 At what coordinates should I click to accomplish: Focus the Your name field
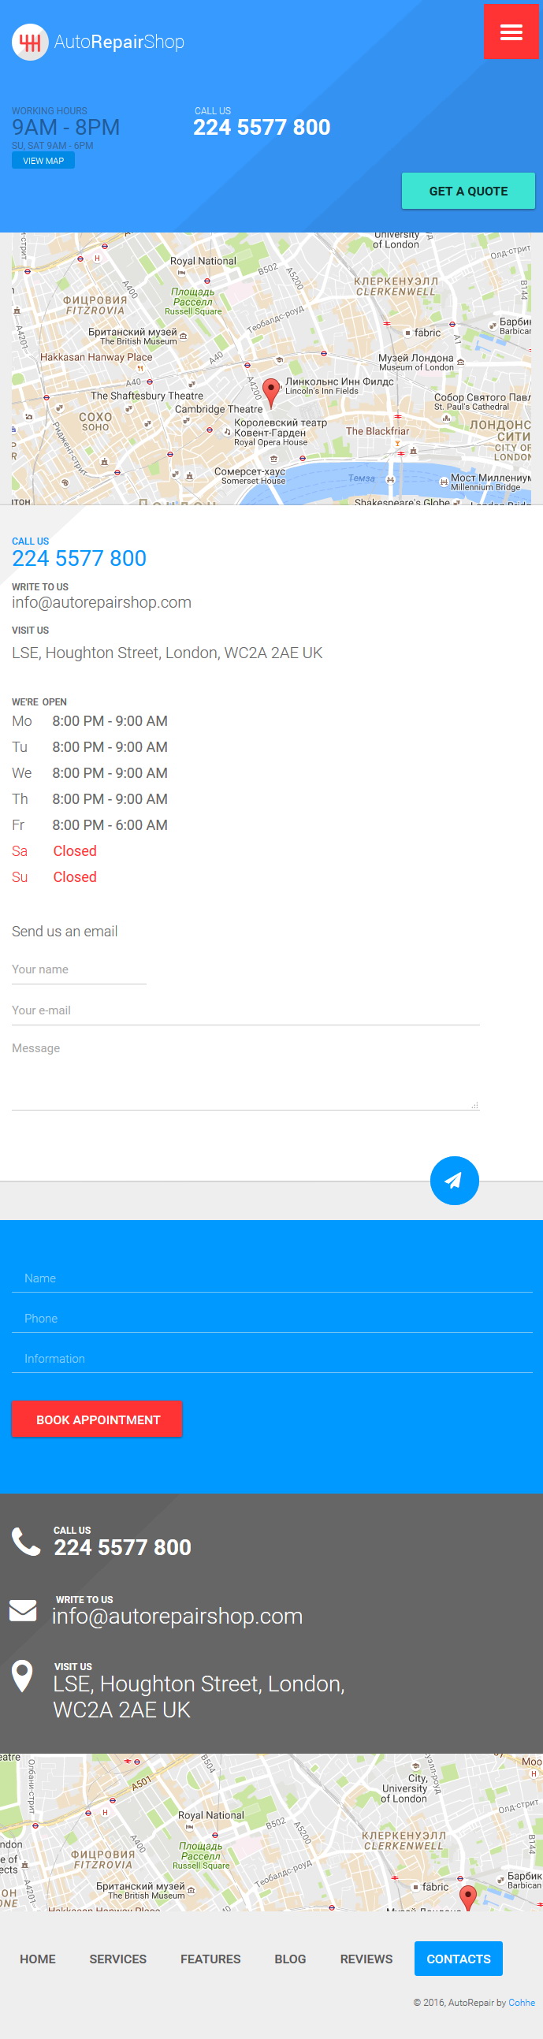click(79, 969)
